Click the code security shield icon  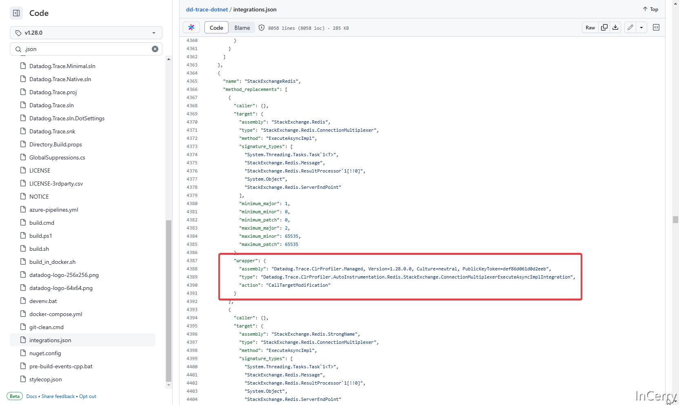[262, 28]
